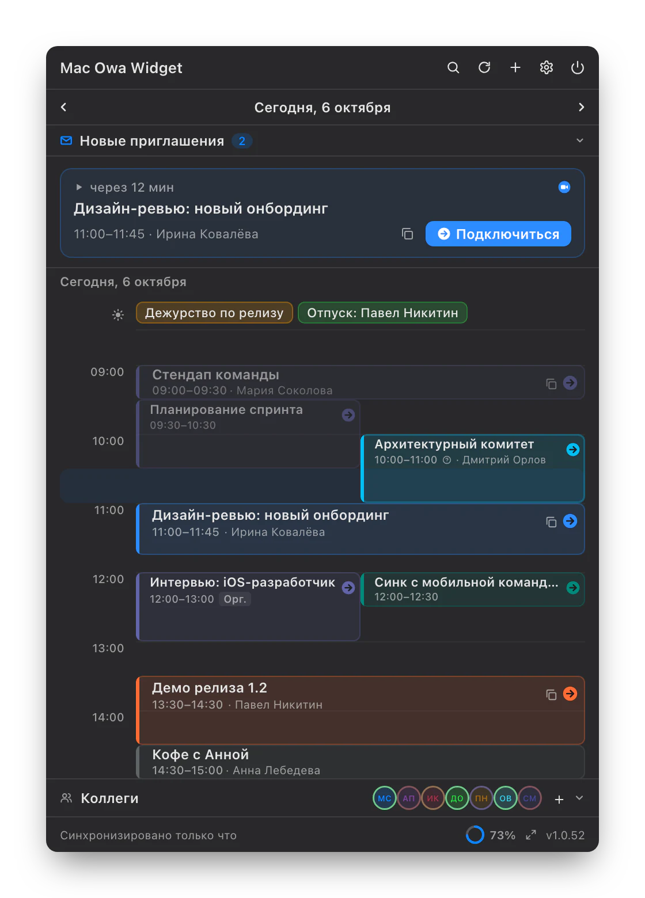Expand Коллеги section chevron

(579, 798)
